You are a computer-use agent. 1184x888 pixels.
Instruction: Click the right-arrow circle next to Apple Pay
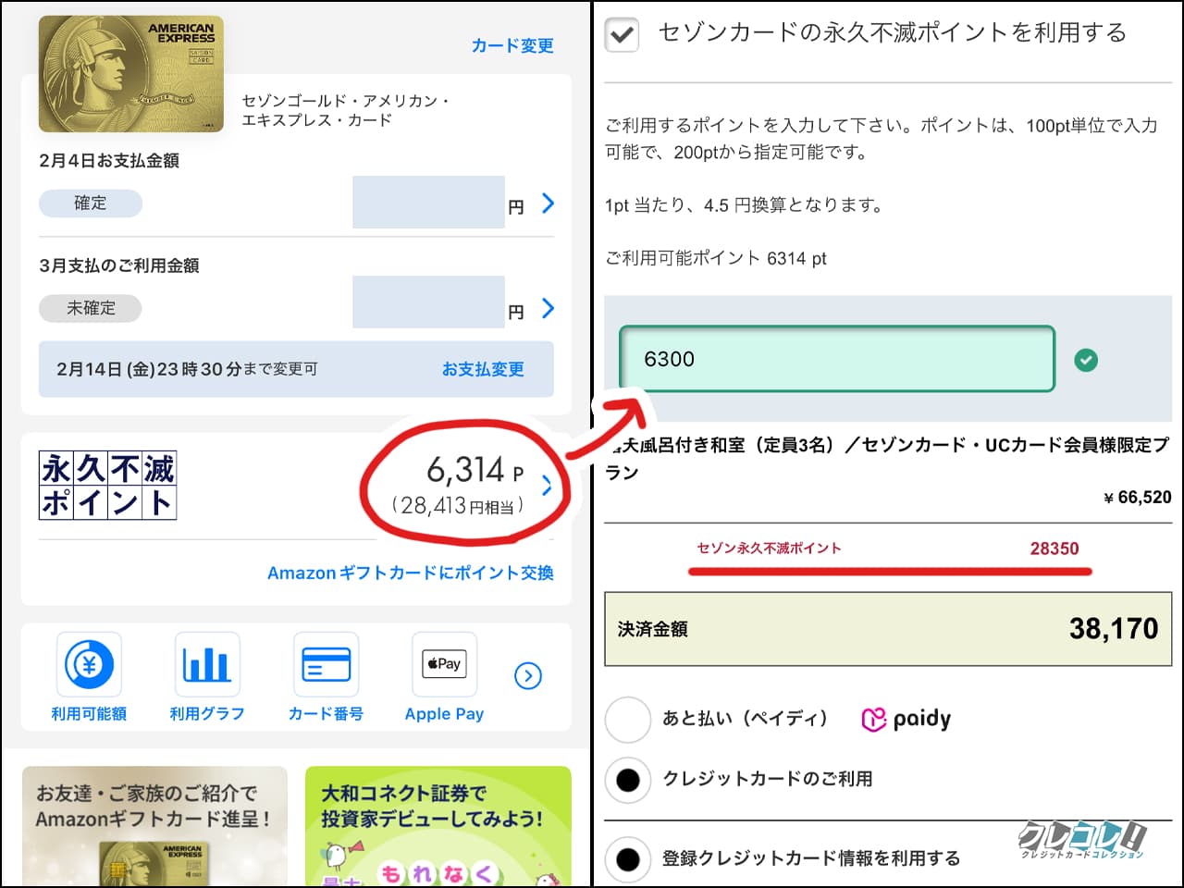[x=528, y=676]
